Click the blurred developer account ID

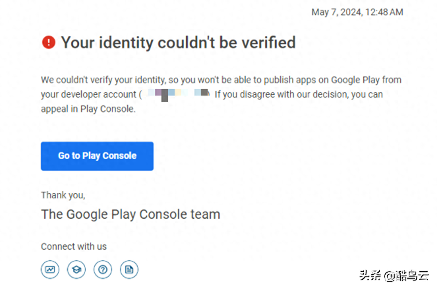[x=176, y=94]
